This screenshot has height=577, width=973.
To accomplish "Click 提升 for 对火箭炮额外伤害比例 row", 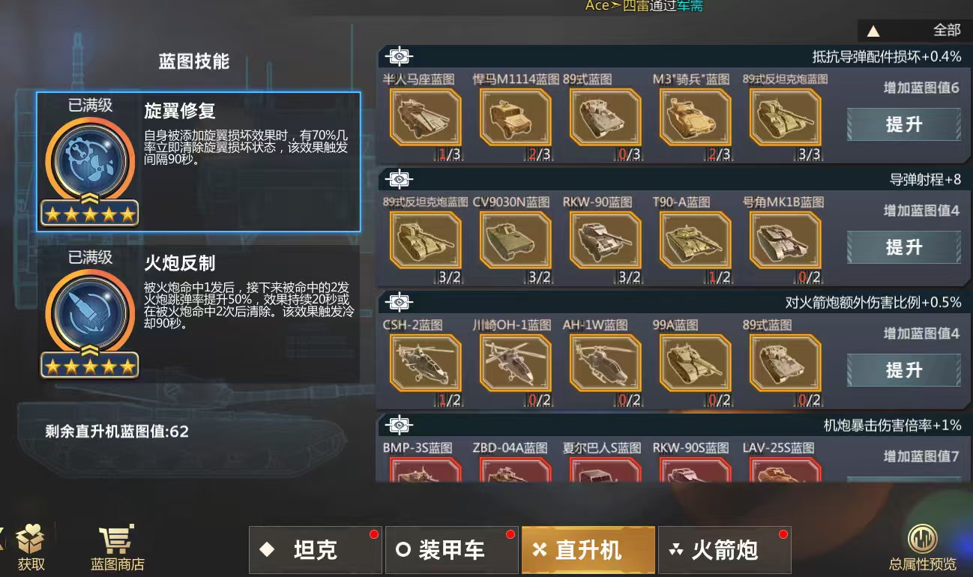I will [904, 370].
